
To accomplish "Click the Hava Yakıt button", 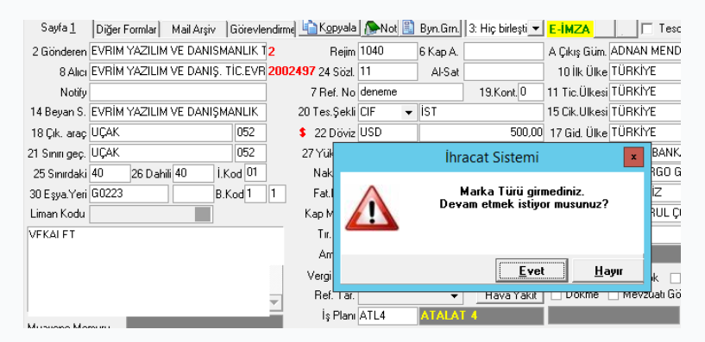I will [x=510, y=295].
